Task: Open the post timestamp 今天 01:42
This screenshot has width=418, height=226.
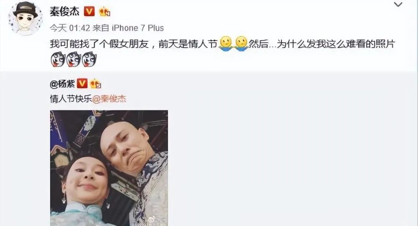Action: pyautogui.click(x=70, y=28)
